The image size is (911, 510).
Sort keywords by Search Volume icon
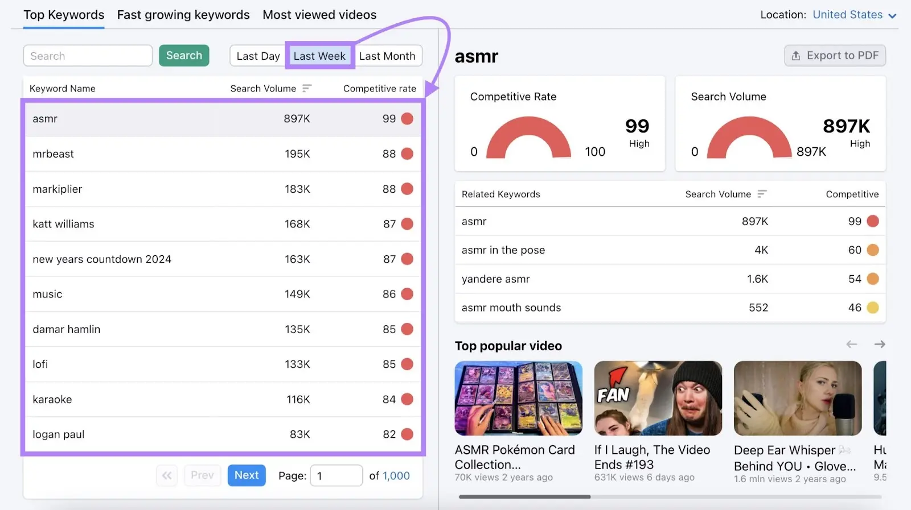[x=307, y=88]
